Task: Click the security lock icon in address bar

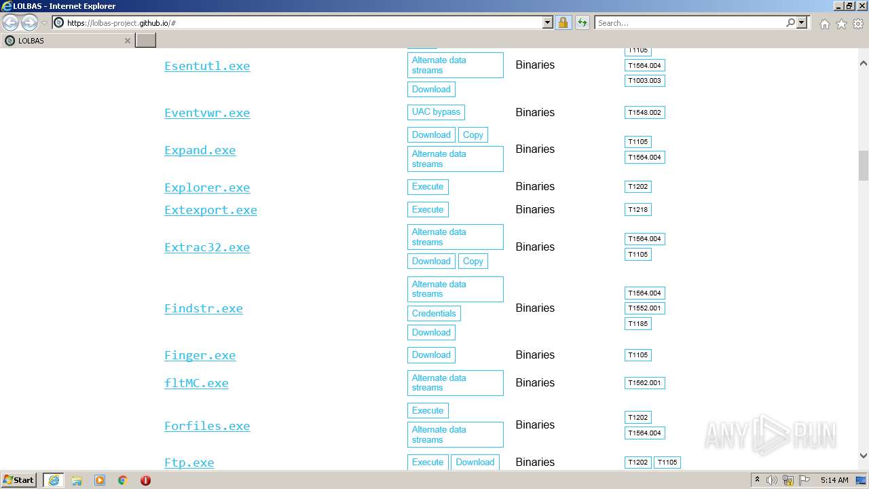Action: [563, 22]
